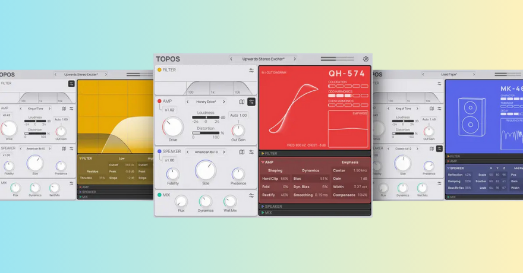
Task: Open Upwards Stereo Exciter preset menu in center window
Action: [263, 59]
